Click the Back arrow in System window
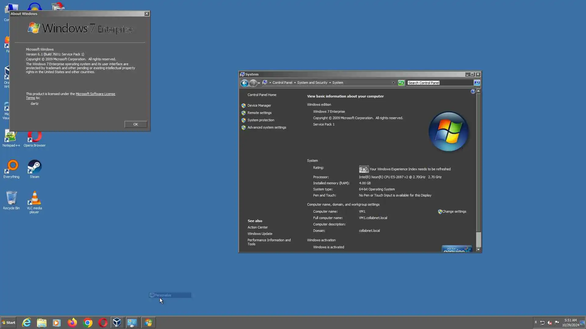The height and width of the screenshot is (329, 586). click(x=244, y=83)
